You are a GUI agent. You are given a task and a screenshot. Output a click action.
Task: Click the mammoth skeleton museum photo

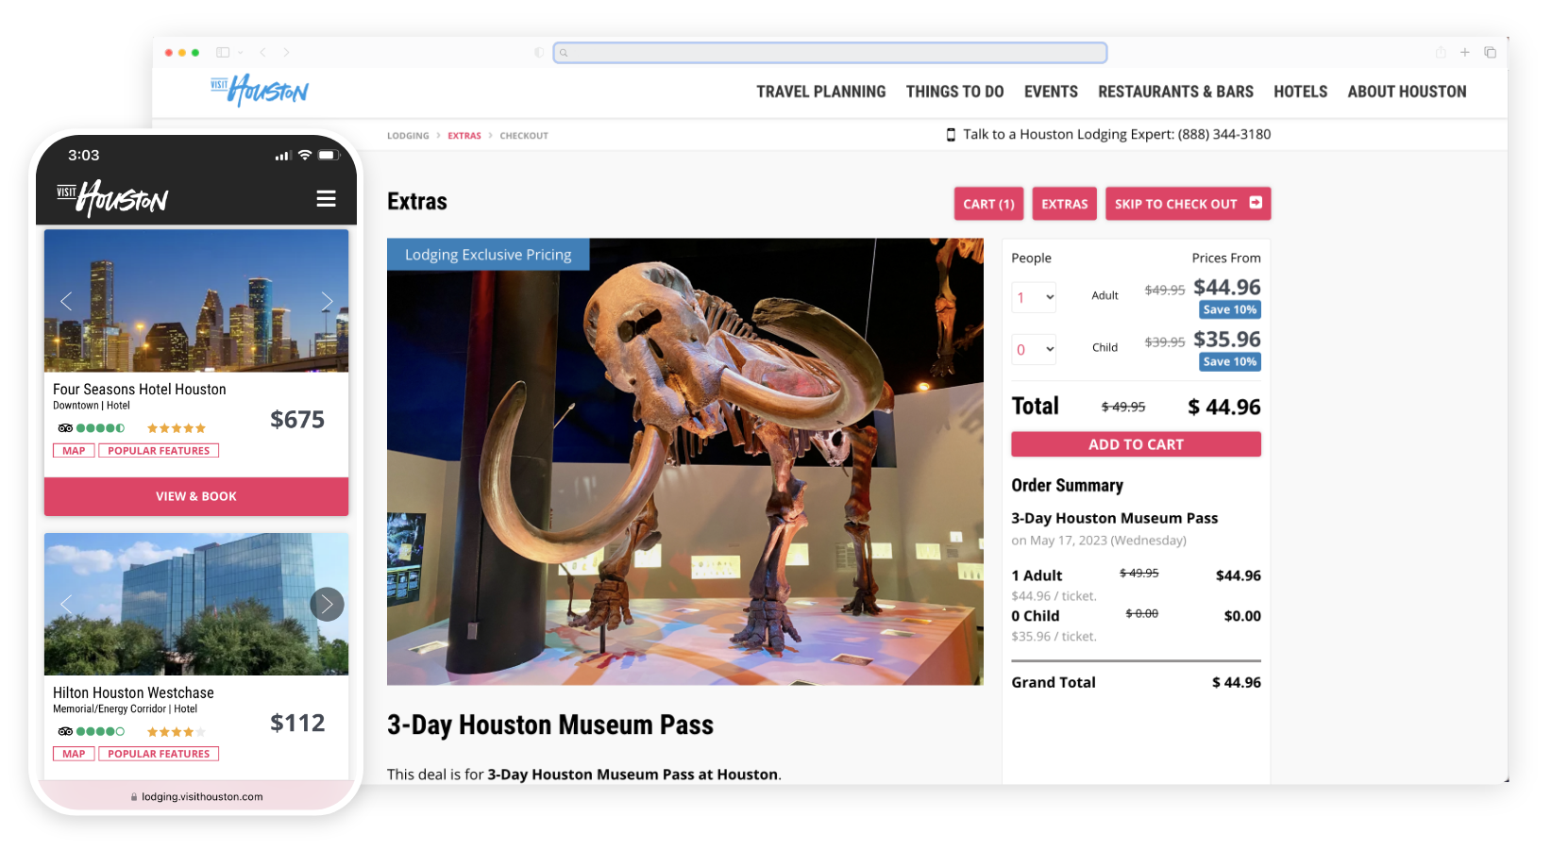click(x=684, y=461)
